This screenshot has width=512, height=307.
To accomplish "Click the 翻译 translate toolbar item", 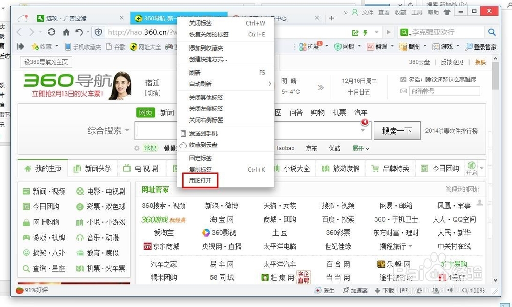I will tap(377, 46).
